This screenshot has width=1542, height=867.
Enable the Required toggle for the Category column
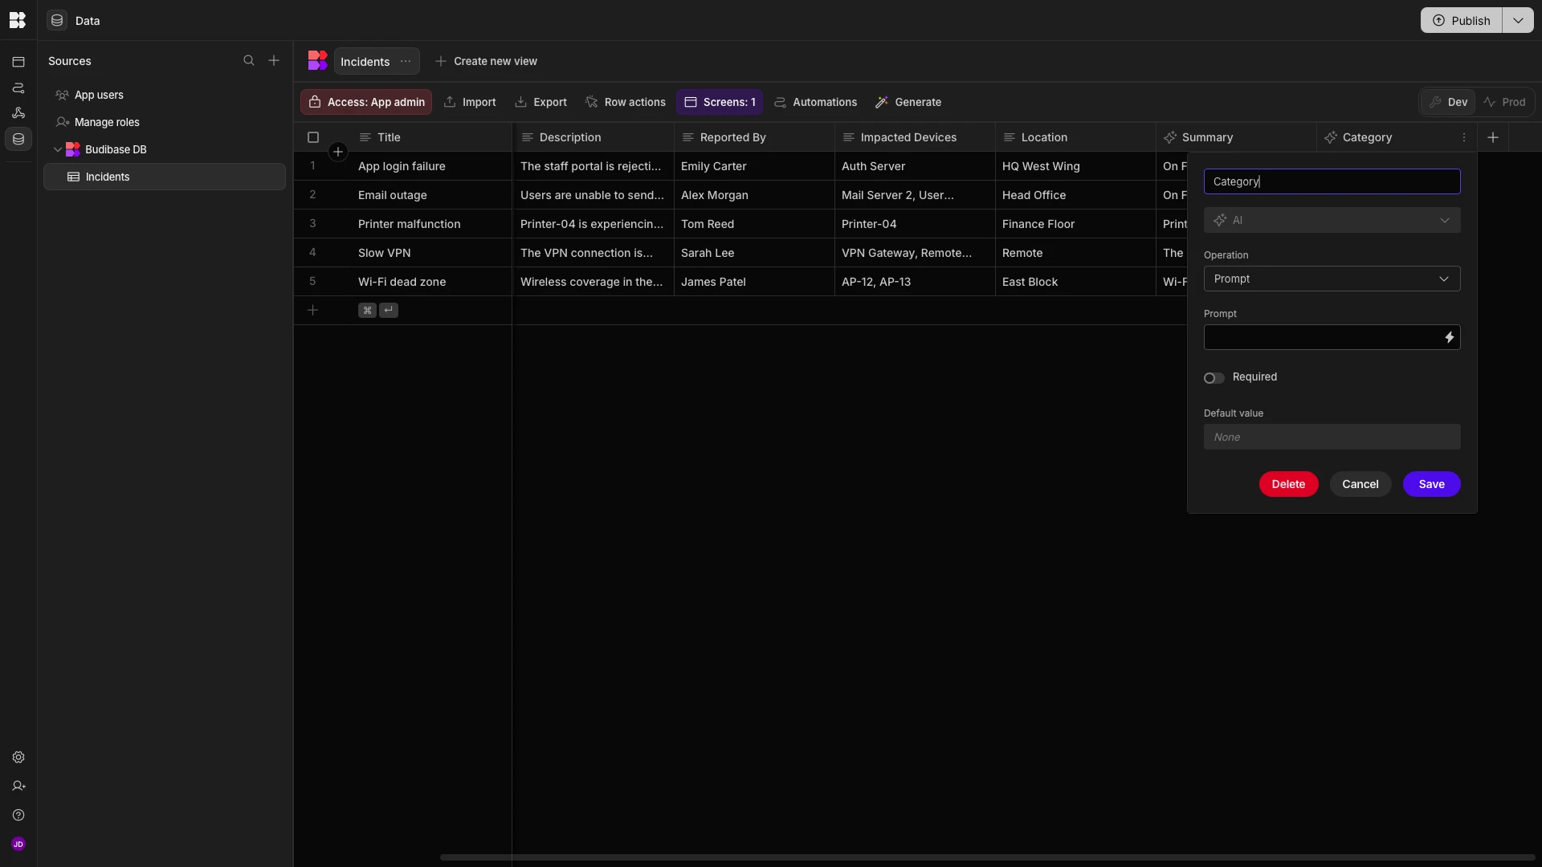tap(1213, 377)
